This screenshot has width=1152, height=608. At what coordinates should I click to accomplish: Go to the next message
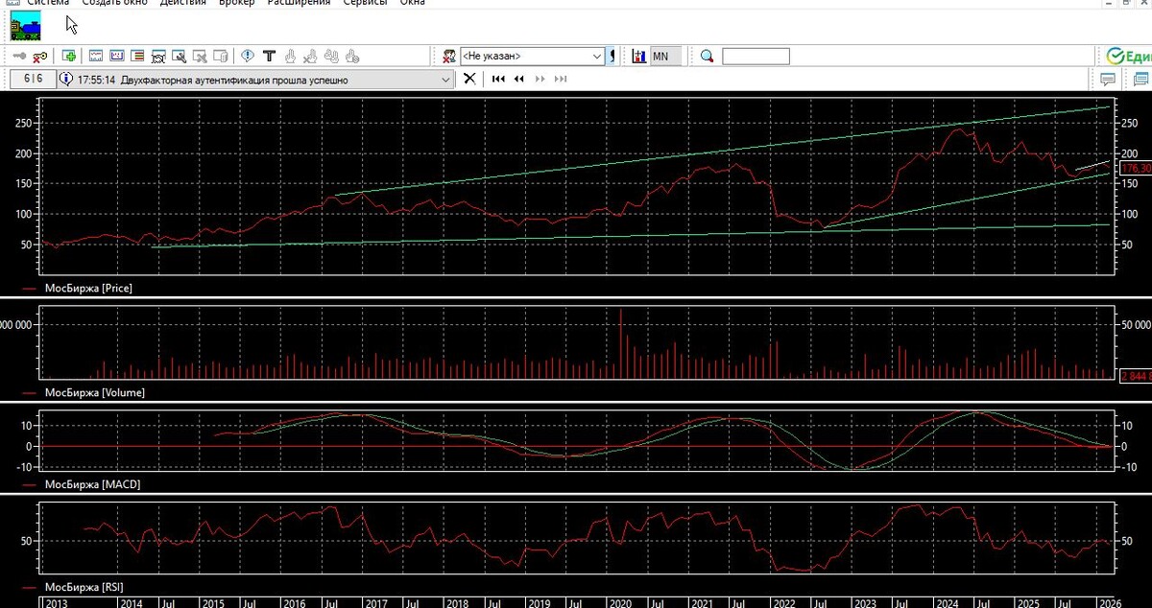[x=540, y=79]
